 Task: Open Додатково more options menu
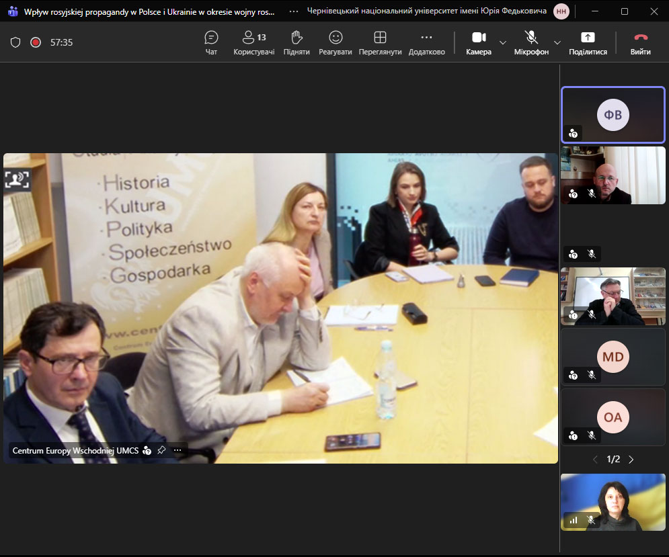click(x=427, y=43)
